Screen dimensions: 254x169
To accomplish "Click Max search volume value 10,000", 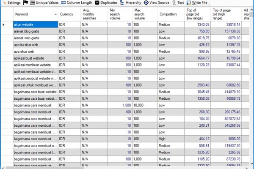I will click(138, 105).
